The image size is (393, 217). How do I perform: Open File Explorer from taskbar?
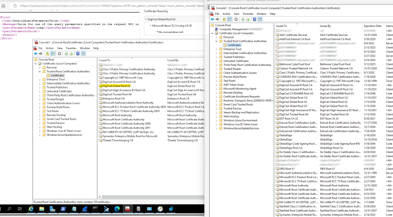click(42, 209)
